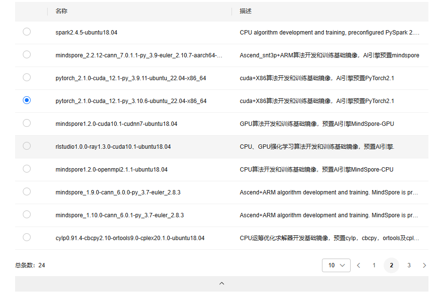Select the cylp0.91.4-cbcpy2.10 radio button
444x296 pixels.
pyautogui.click(x=27, y=237)
